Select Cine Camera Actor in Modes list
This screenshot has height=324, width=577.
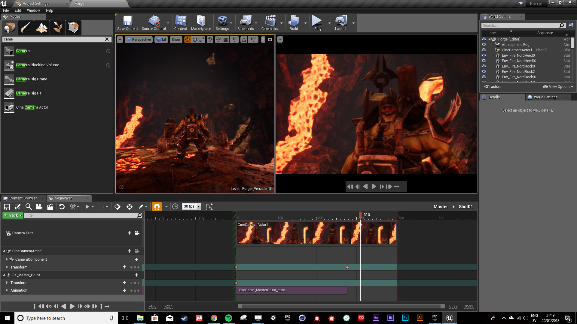(x=32, y=107)
